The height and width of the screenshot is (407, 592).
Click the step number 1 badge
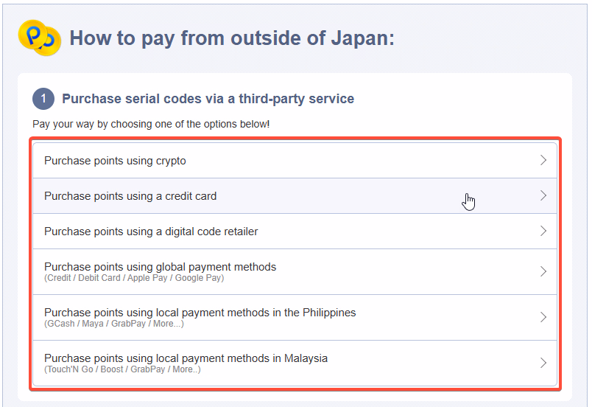[43, 99]
